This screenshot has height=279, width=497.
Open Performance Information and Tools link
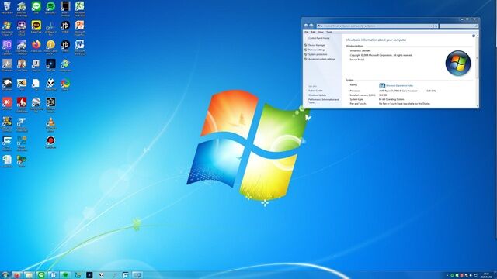click(323, 101)
